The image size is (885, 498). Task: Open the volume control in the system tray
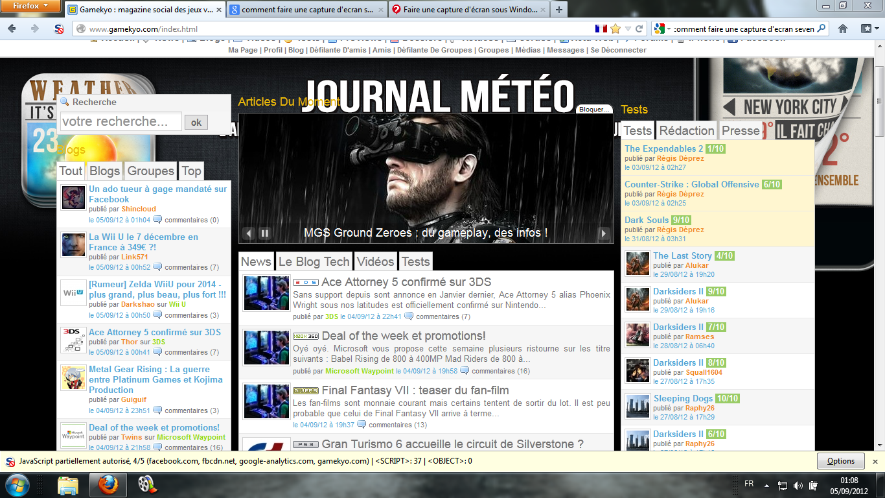798,485
